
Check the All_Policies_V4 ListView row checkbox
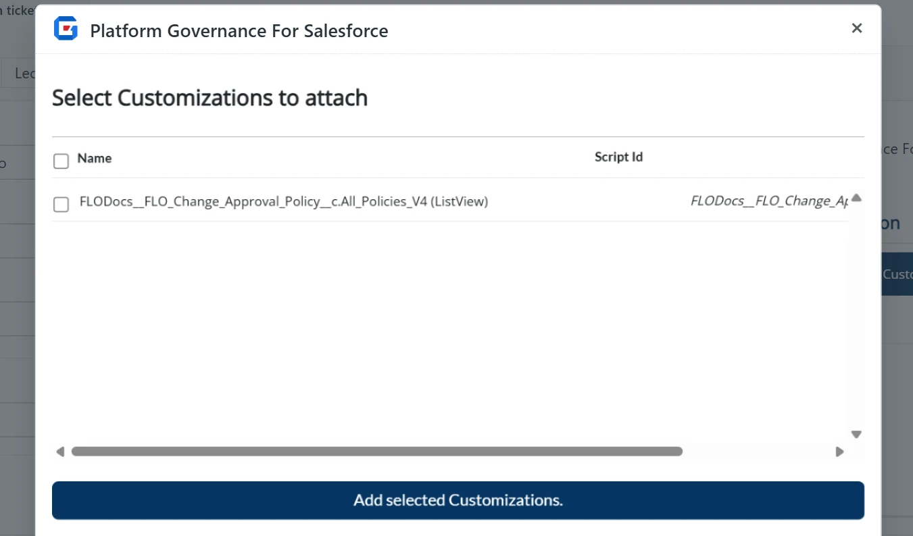point(61,204)
